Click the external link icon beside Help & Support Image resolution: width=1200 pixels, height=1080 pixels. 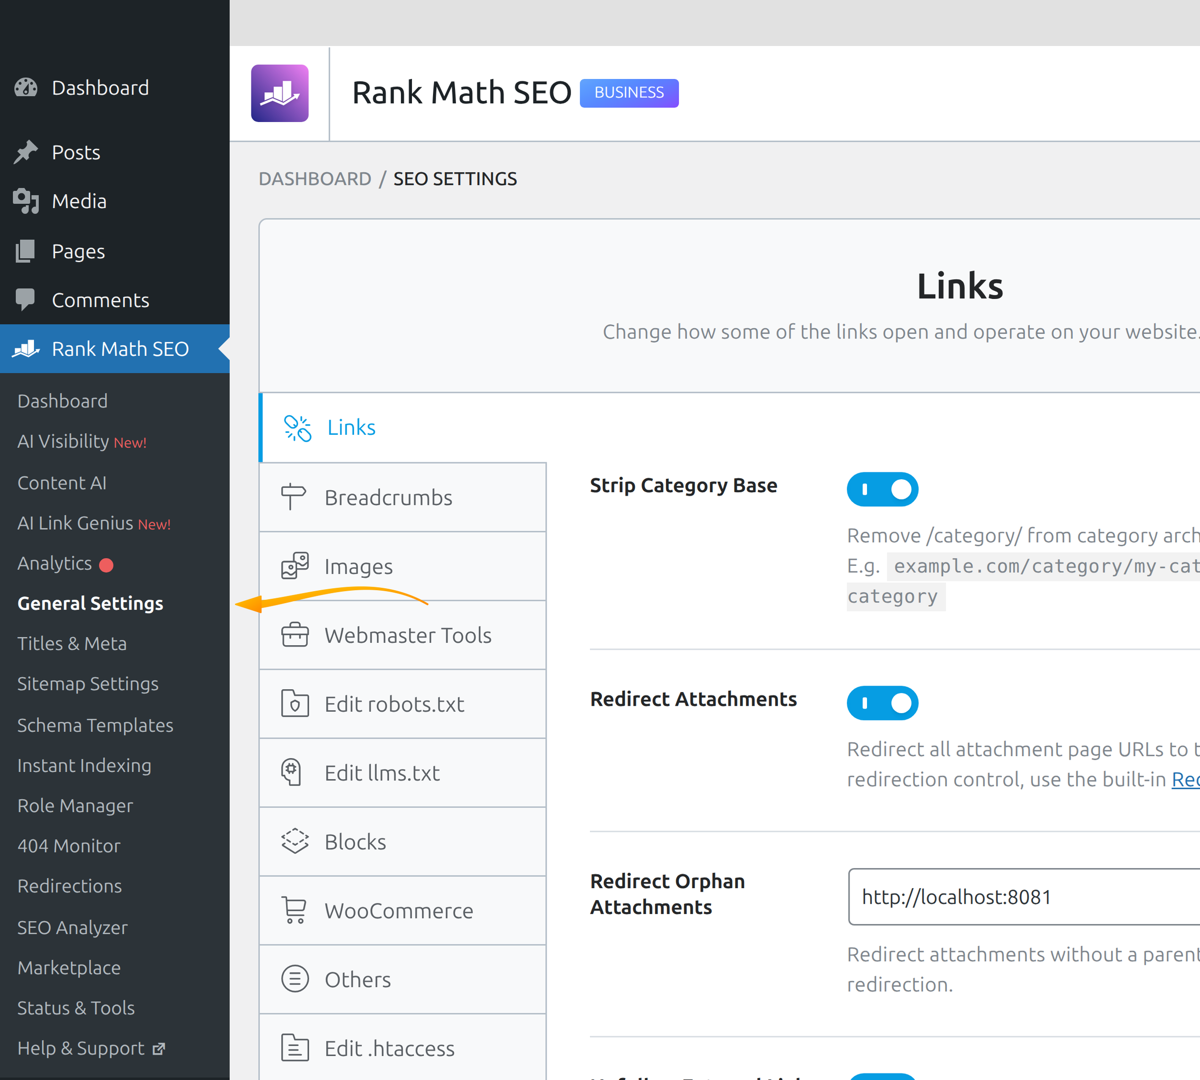(x=158, y=1049)
